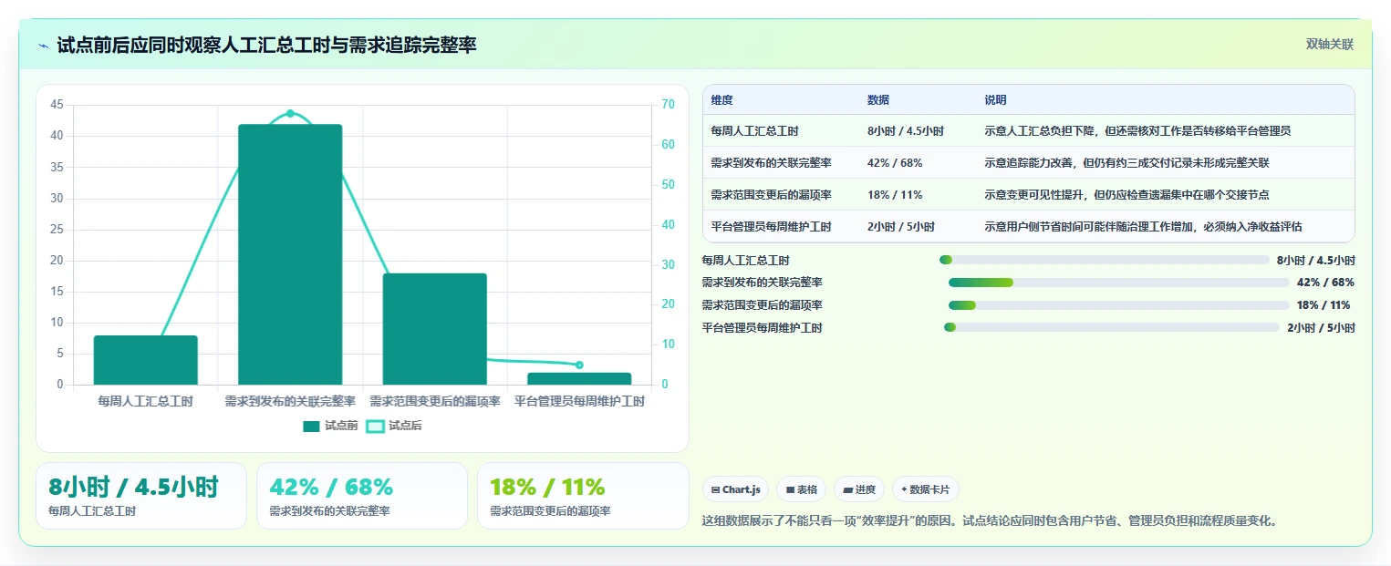Click the description starting 示意人工汇总负担下降
Viewport: 1391px width, 566px height.
tap(1137, 131)
